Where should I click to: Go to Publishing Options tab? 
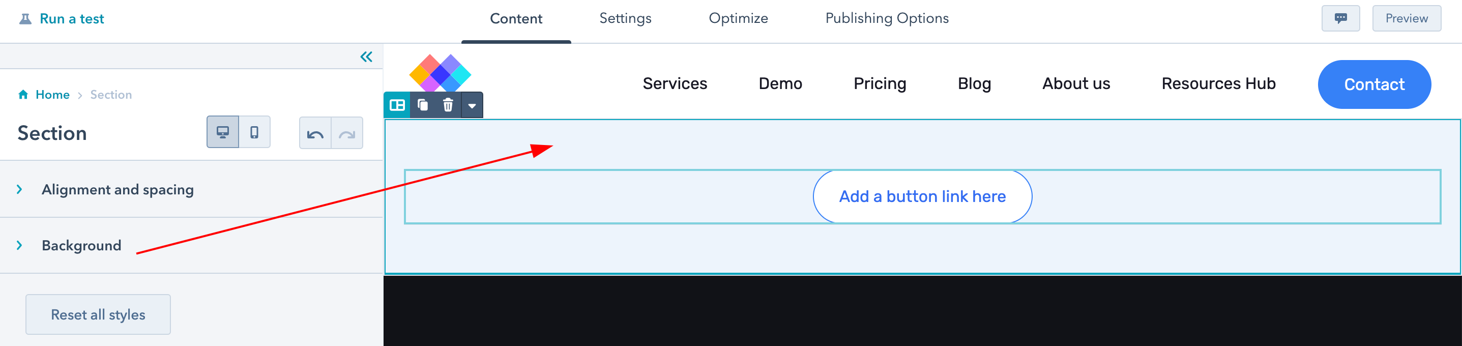point(887,19)
